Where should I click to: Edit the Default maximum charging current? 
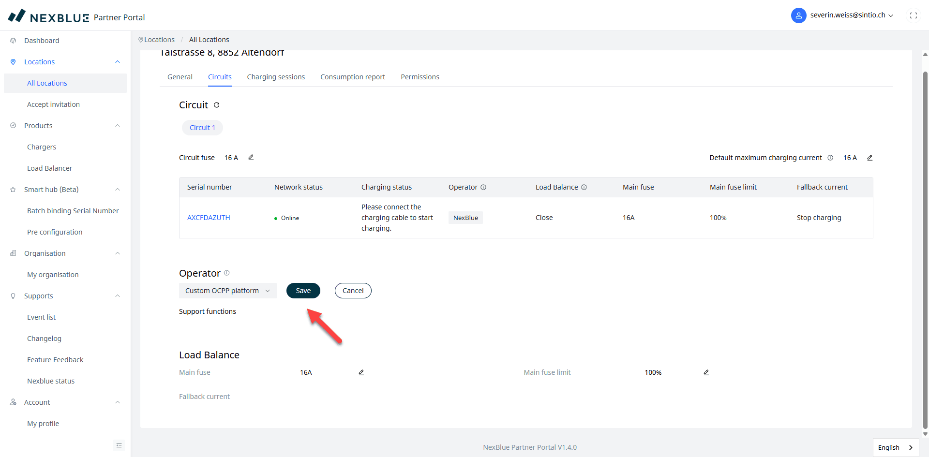(869, 158)
